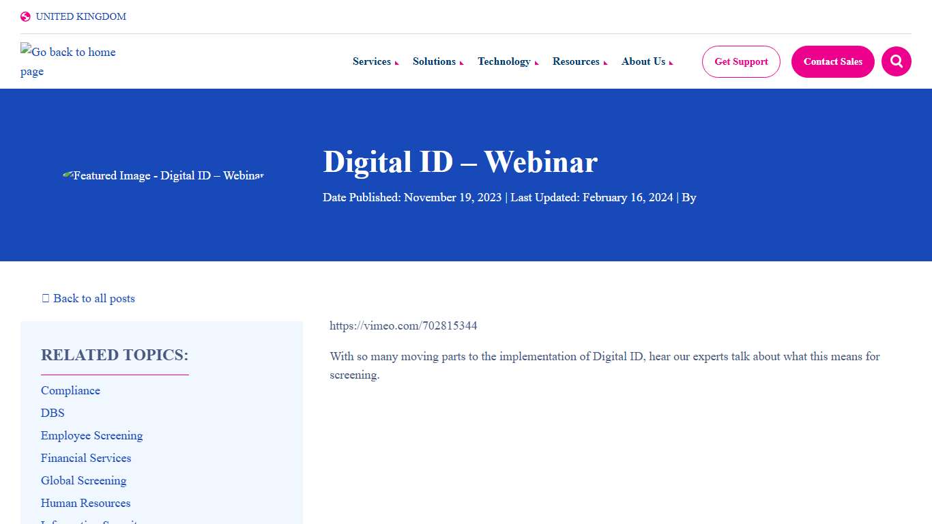
Task: Click the Contact Sales button
Action: [832, 61]
